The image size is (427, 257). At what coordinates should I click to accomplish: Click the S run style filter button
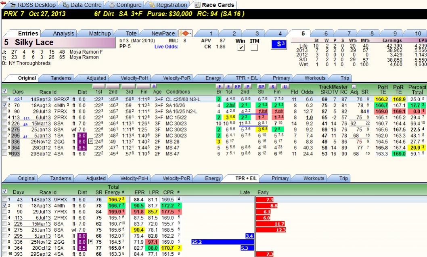pyautogui.click(x=273, y=87)
